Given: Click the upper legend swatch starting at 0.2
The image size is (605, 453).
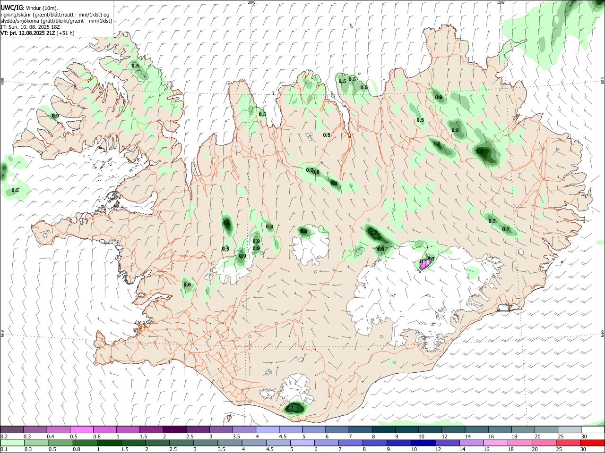Looking at the screenshot, I should pyautogui.click(x=12, y=429).
